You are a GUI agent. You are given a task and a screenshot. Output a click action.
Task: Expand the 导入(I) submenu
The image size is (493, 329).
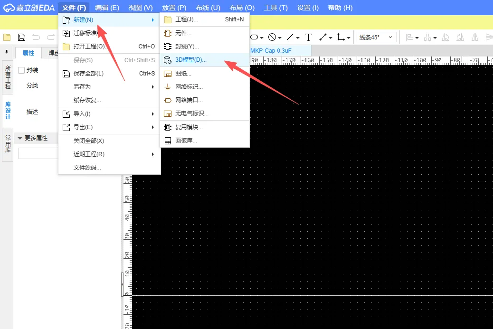tap(109, 114)
